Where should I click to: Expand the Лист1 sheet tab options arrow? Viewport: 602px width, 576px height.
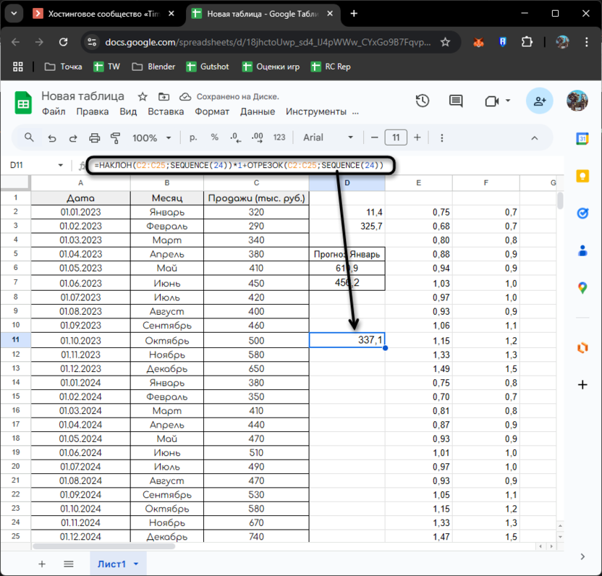[x=136, y=564]
